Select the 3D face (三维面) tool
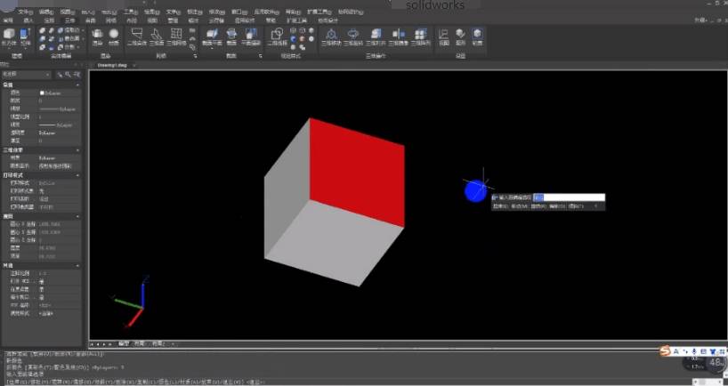Viewport: 728px width, 386px height. point(157,36)
